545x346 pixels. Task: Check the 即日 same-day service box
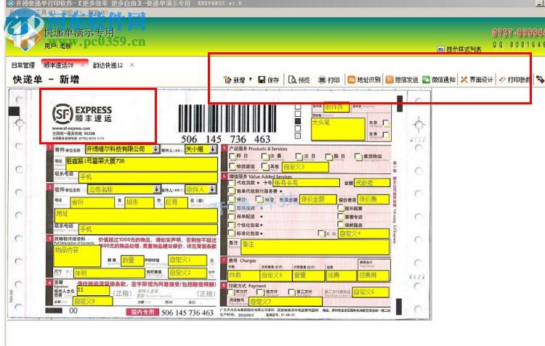(x=233, y=157)
